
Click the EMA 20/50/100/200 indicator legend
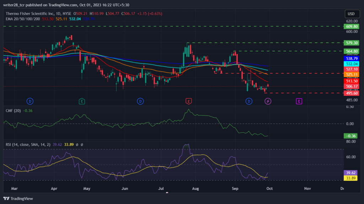23,19
